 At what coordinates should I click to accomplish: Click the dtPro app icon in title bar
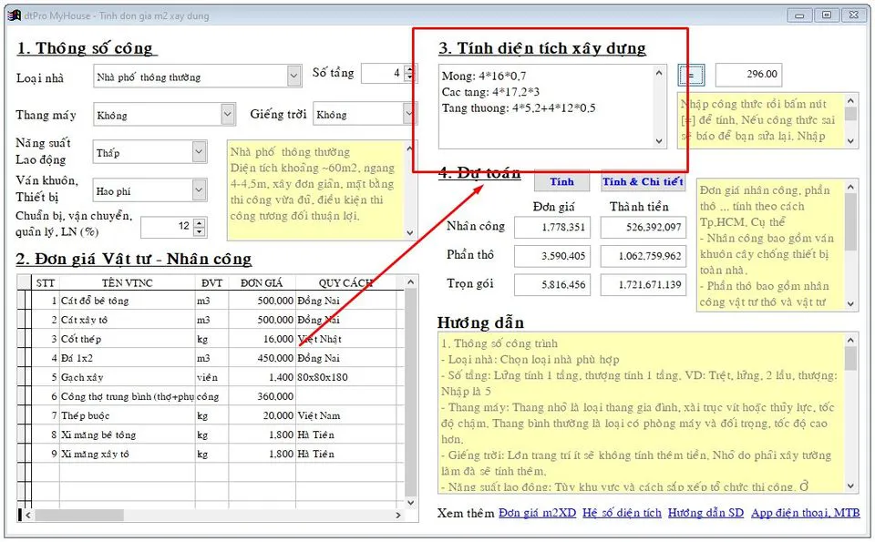tap(14, 15)
